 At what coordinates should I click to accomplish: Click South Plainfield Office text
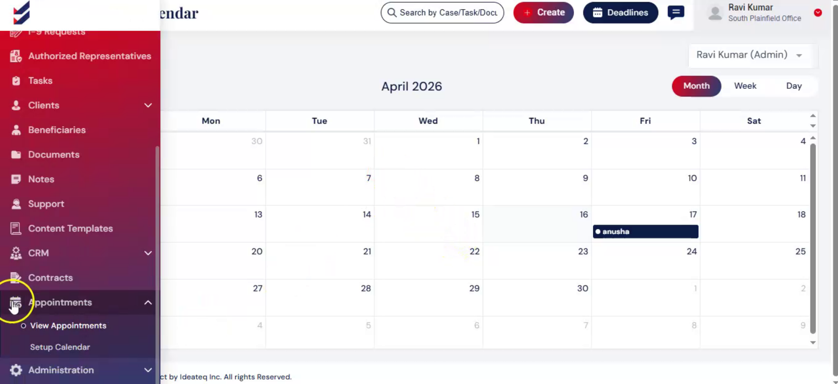[764, 18]
